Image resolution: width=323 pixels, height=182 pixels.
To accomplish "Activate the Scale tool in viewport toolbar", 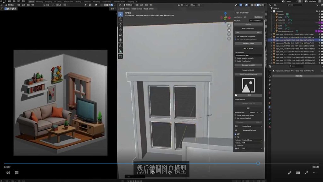I will 120,35.
